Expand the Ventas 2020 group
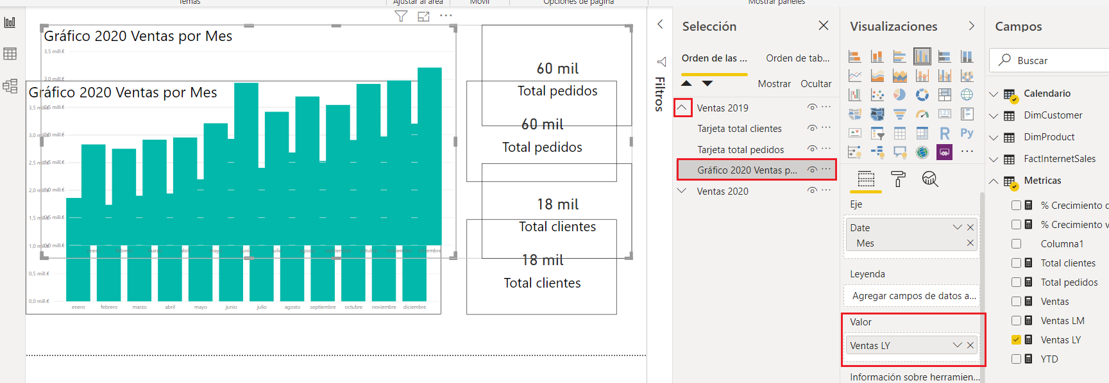The image size is (1109, 383). 682,191
